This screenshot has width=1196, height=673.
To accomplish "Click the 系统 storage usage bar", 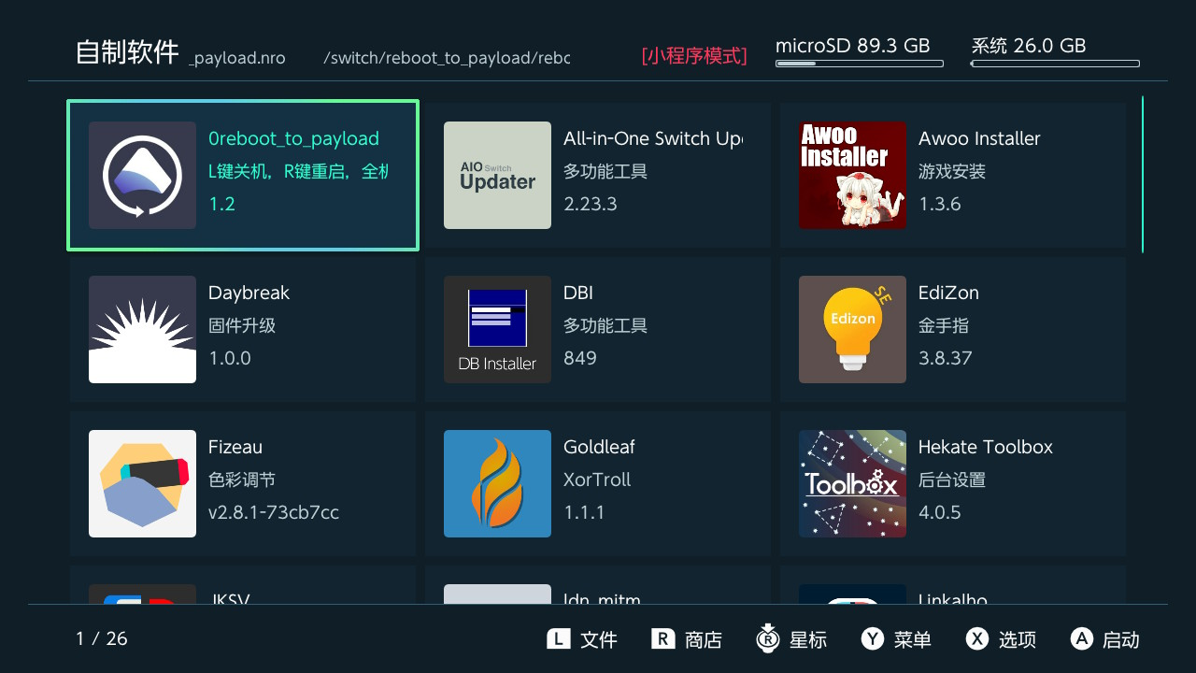I will (x=1055, y=64).
